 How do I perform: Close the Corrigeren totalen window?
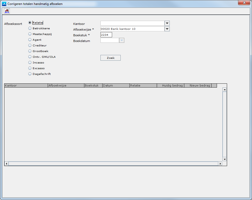click(x=244, y=3)
